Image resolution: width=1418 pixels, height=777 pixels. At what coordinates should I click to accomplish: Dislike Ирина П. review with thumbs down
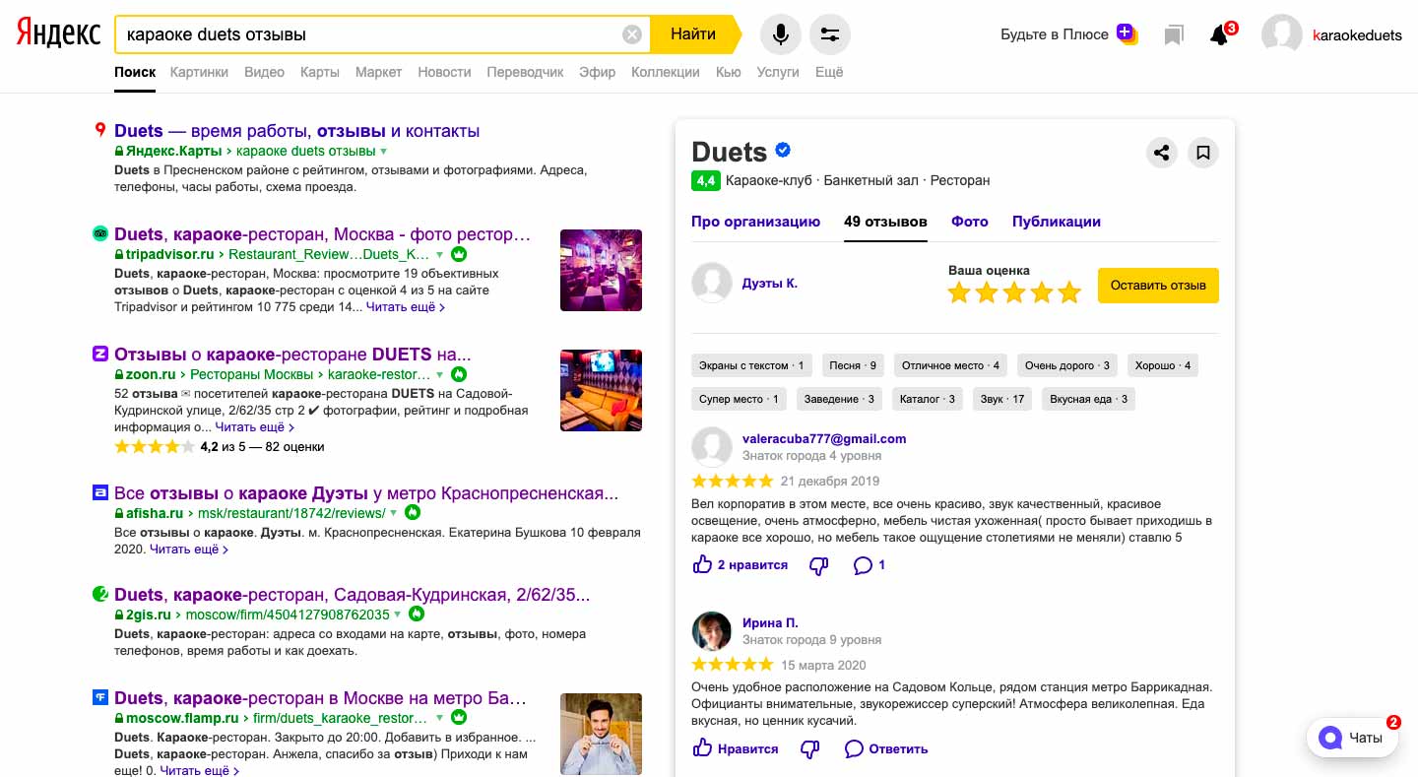810,749
